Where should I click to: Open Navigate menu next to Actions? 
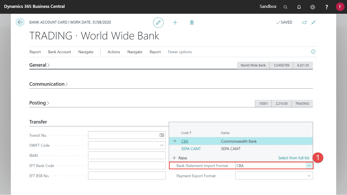tap(135, 52)
